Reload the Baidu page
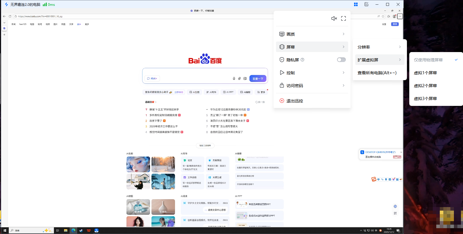The width and height of the screenshot is (463, 234). click(x=10, y=16)
